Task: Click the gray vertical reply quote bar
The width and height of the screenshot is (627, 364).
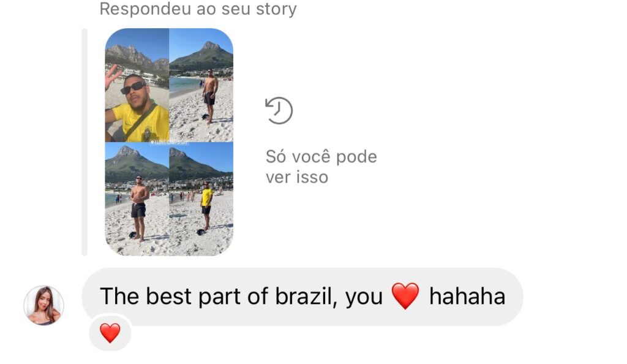Action: [84, 142]
